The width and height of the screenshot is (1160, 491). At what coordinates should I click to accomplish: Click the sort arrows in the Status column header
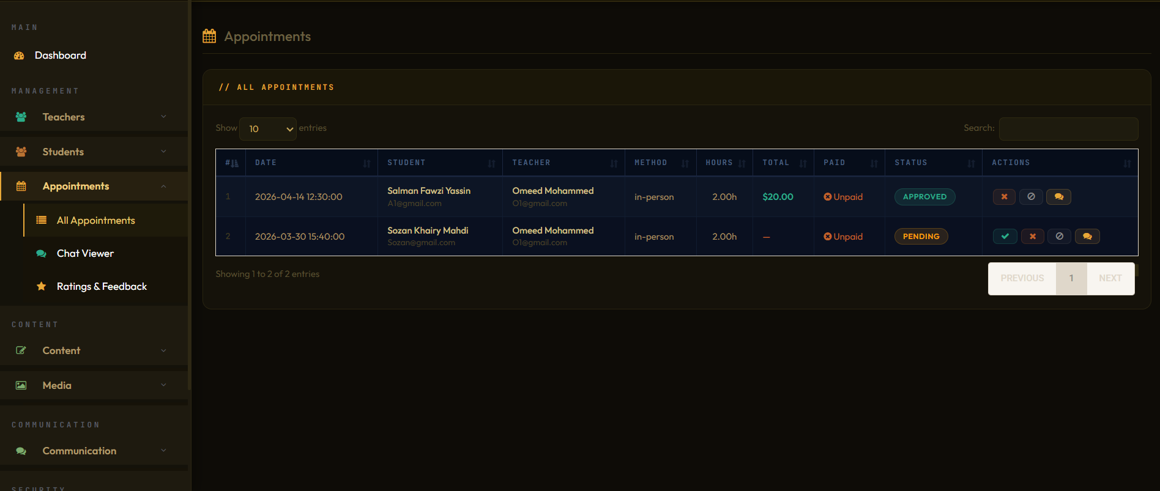972,163
